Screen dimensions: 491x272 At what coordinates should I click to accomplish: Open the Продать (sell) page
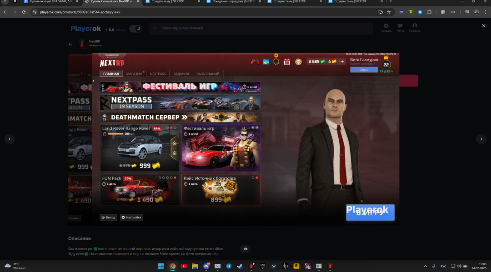(386, 28)
